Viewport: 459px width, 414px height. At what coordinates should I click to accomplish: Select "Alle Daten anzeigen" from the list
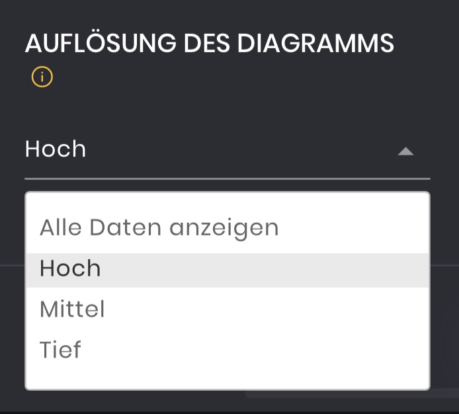159,228
